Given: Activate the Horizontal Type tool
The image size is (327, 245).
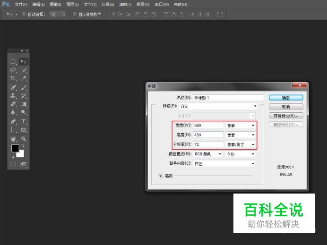Looking at the screenshot, I should pos(24,121).
